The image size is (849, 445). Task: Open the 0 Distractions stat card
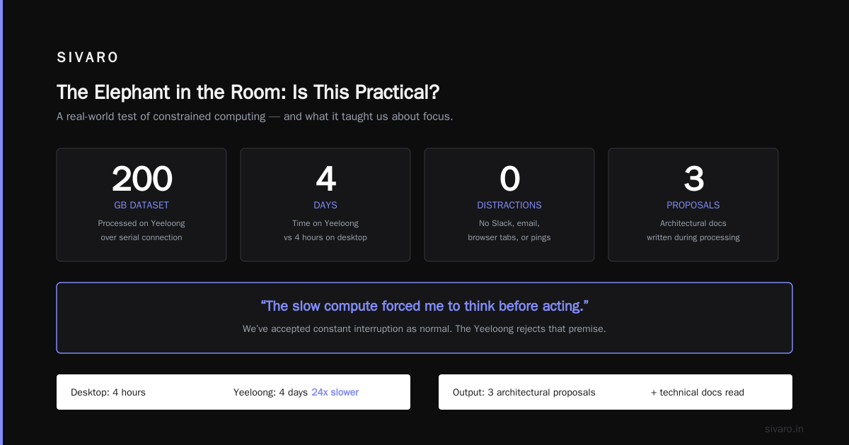pyautogui.click(x=509, y=205)
